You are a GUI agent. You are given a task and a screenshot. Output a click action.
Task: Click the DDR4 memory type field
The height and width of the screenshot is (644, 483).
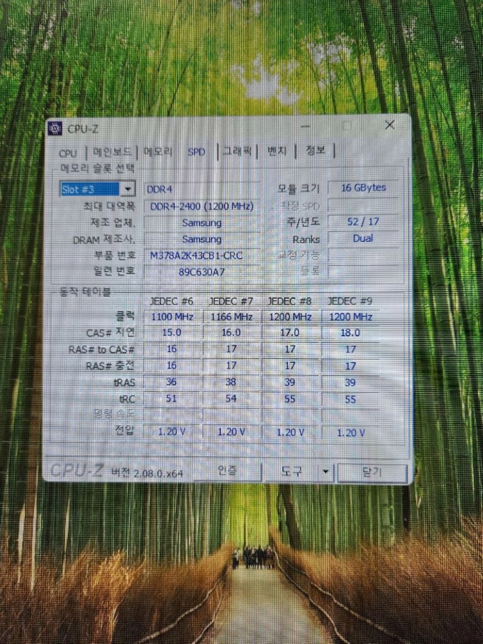click(202, 189)
